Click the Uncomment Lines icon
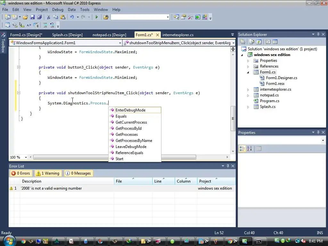This screenshot has width=328, height=246. (x=52, y=25)
